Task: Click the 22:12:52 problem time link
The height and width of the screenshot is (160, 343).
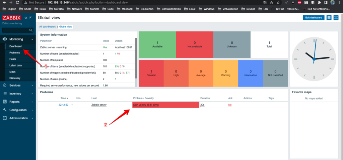Action: tap(63, 105)
